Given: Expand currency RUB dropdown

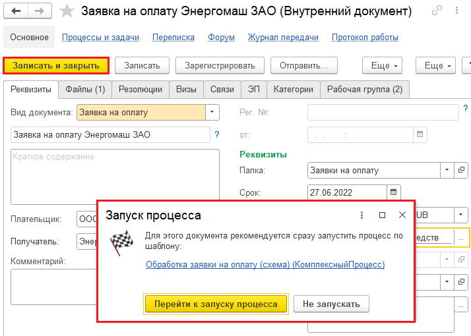Looking at the screenshot, I should pyautogui.click(x=461, y=215).
